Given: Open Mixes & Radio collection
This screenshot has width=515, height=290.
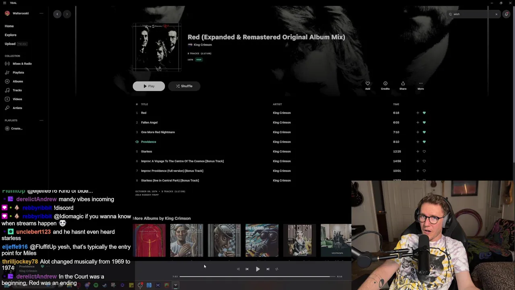Looking at the screenshot, I should point(19,64).
